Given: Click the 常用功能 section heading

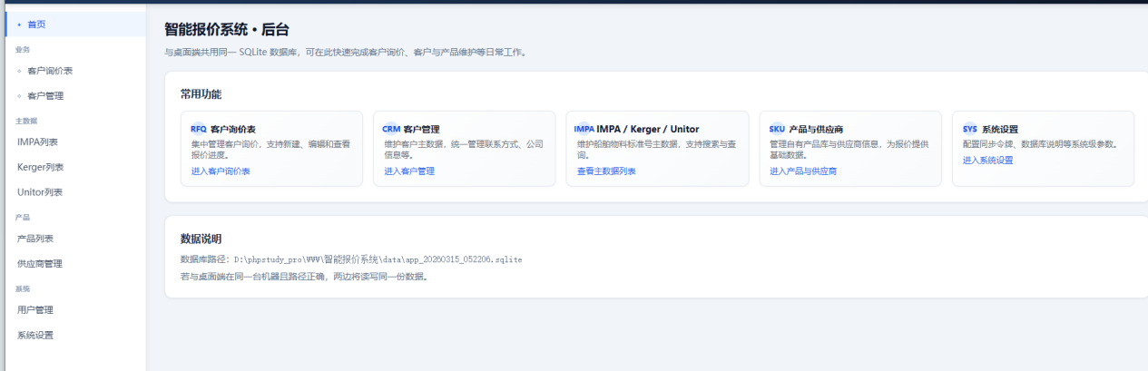Looking at the screenshot, I should [201, 94].
